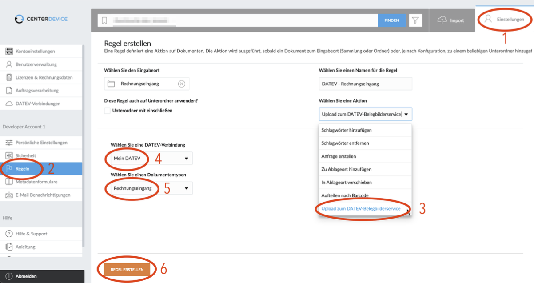Screen dimensions: 534x283
Task: Click the Hilfe & Support question icon
Action: (x=9, y=234)
